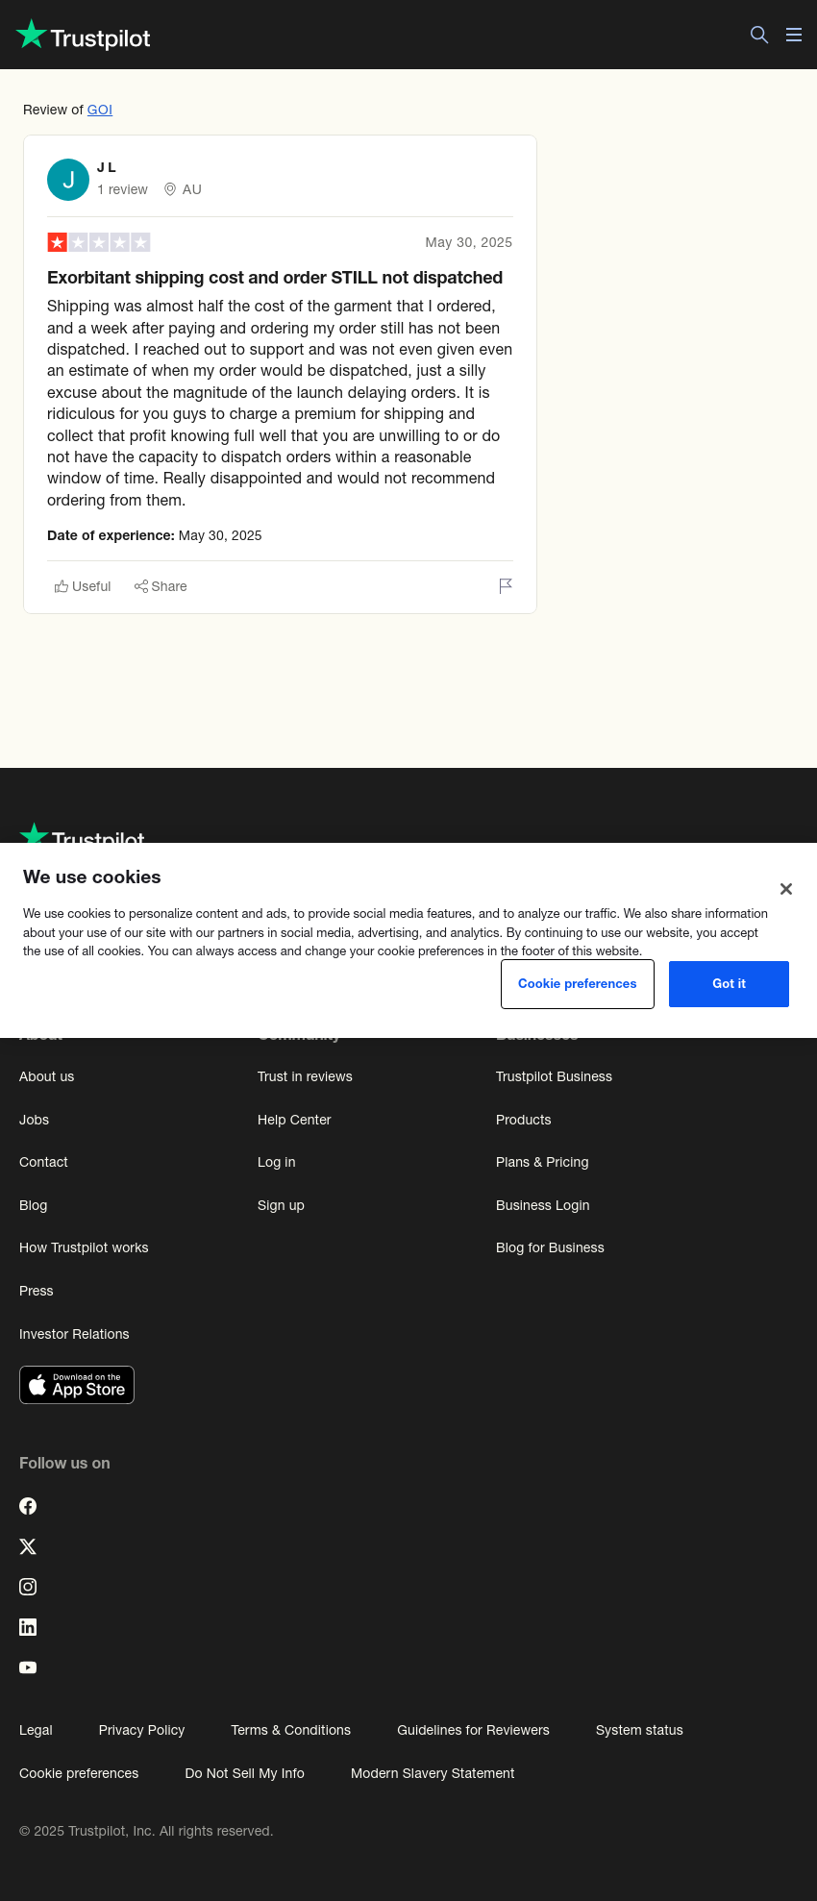Visit Trustpilot on Instagram
The width and height of the screenshot is (817, 1901).
pos(28,1587)
